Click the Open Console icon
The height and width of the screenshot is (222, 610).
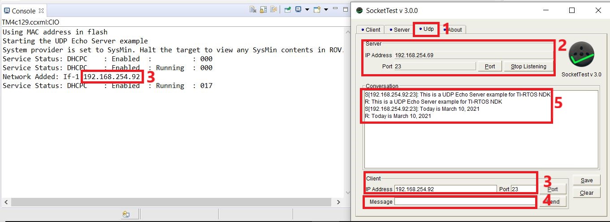pyautogui.click(x=317, y=9)
